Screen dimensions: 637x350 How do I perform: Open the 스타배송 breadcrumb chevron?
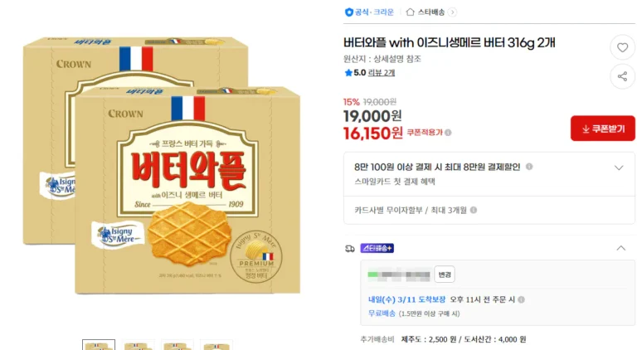pos(452,12)
